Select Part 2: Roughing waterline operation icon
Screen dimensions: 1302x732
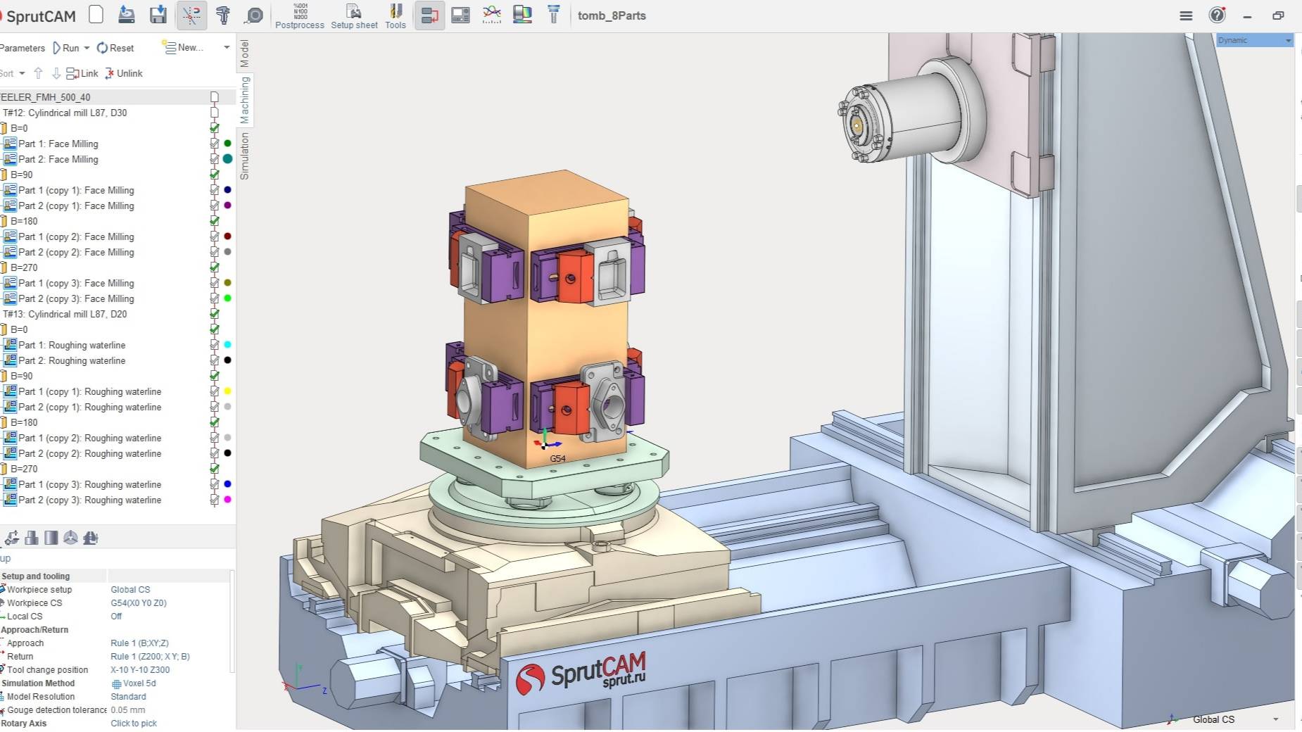pyautogui.click(x=10, y=360)
